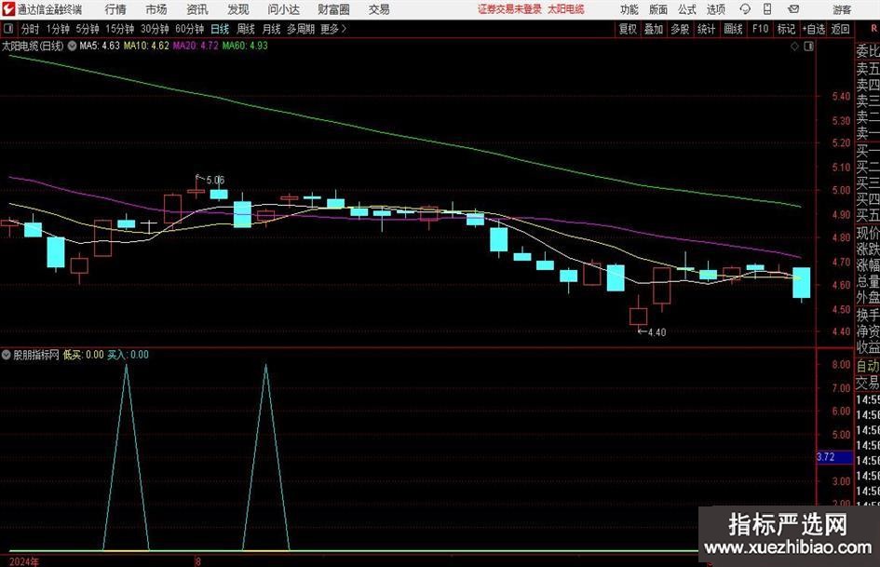This screenshot has height=567, width=880.
Task: Expand the 股朋指标网 indicator dropdown arrow
Action: pyautogui.click(x=7, y=355)
